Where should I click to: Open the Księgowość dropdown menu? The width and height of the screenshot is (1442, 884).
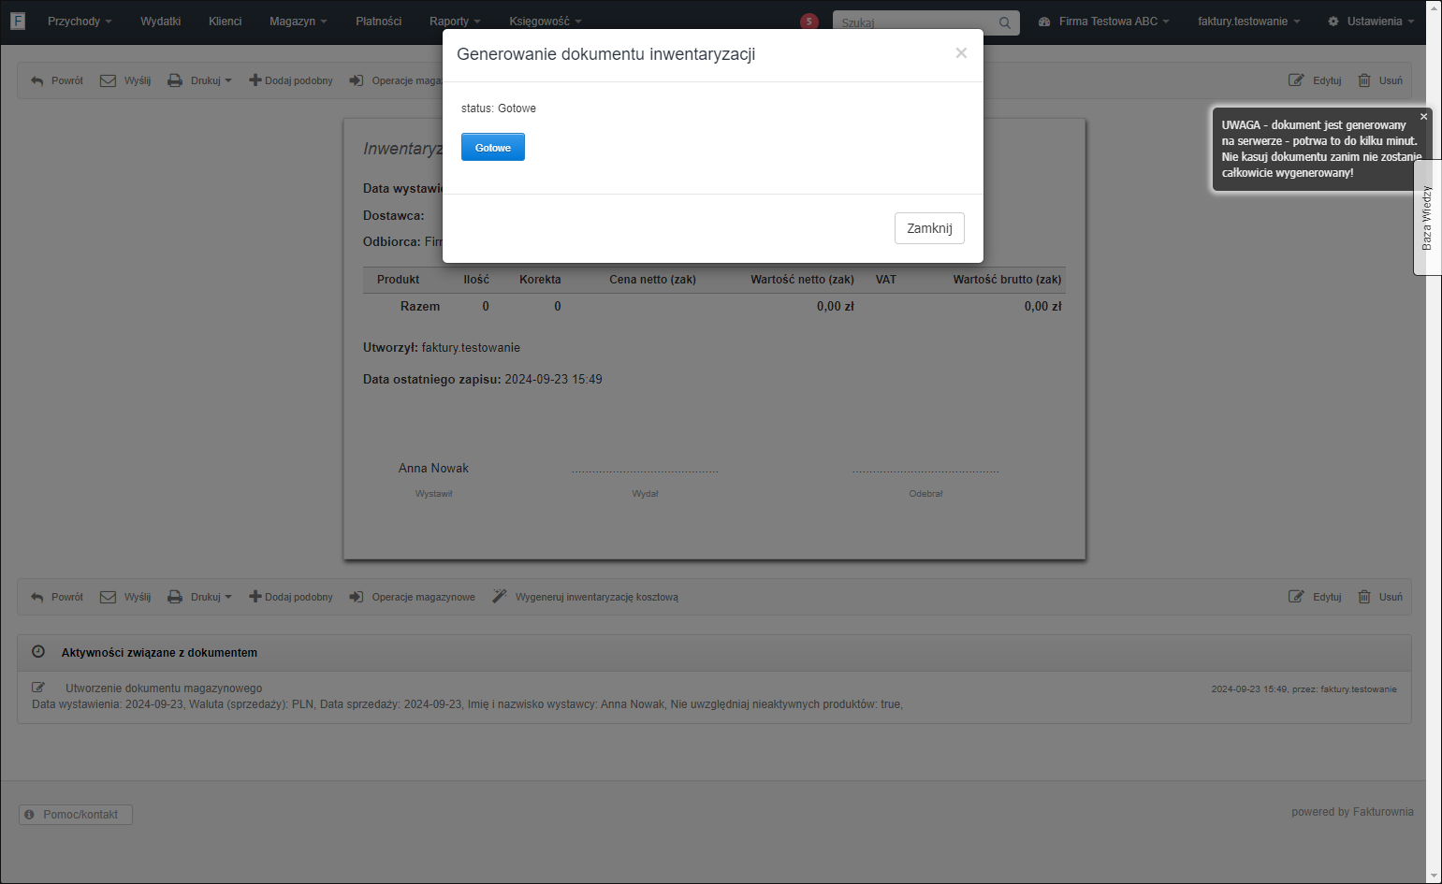click(545, 22)
